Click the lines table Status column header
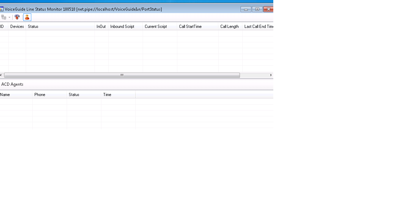 click(x=60, y=26)
